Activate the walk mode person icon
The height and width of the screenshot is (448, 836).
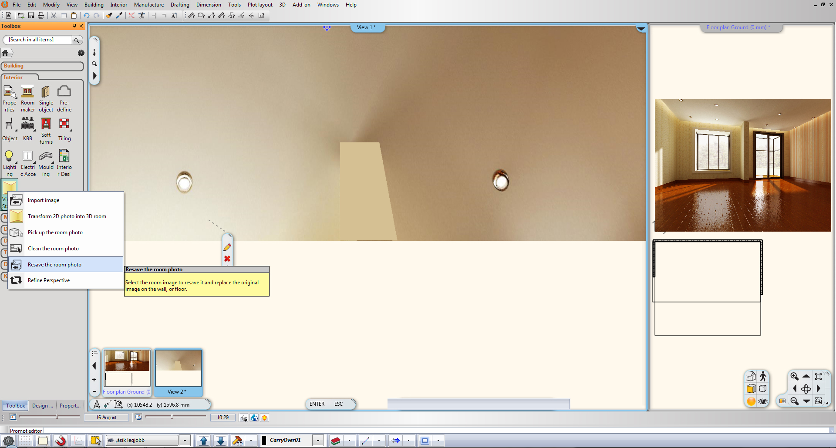coord(763,377)
